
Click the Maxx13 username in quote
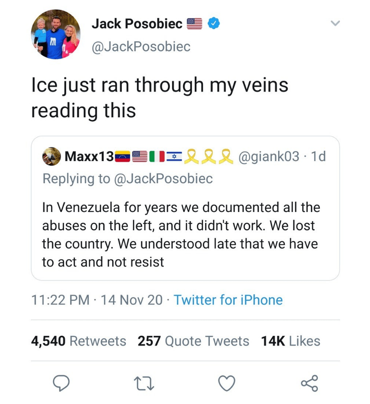click(x=89, y=156)
